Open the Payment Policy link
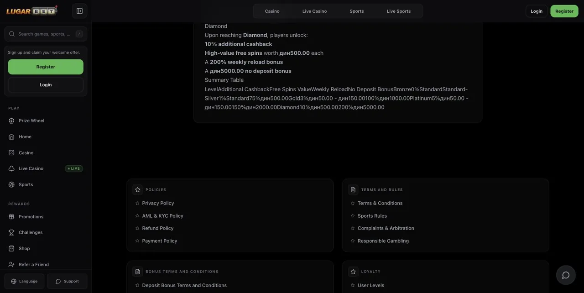Image resolution: width=584 pixels, height=293 pixels. (x=160, y=241)
